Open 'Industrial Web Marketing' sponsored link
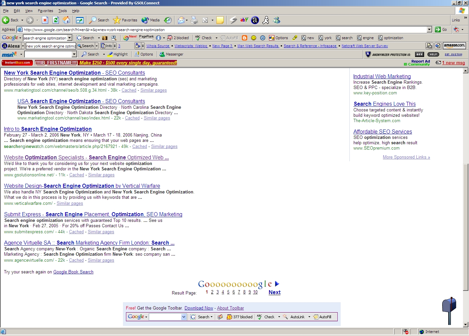 [x=382, y=76]
